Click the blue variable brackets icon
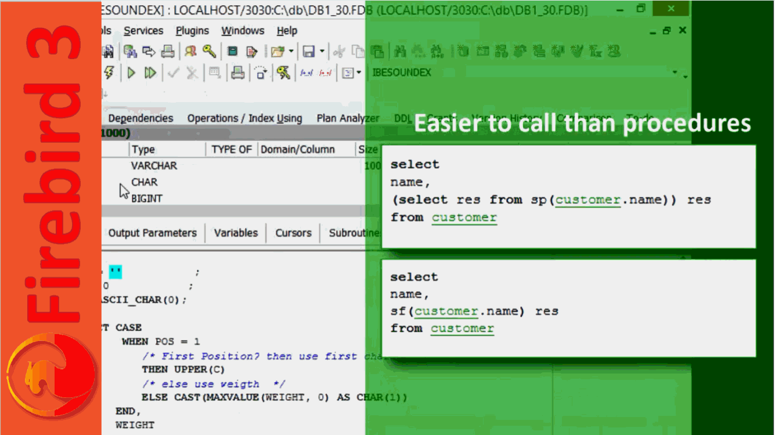The width and height of the screenshot is (775, 435). pos(306,72)
